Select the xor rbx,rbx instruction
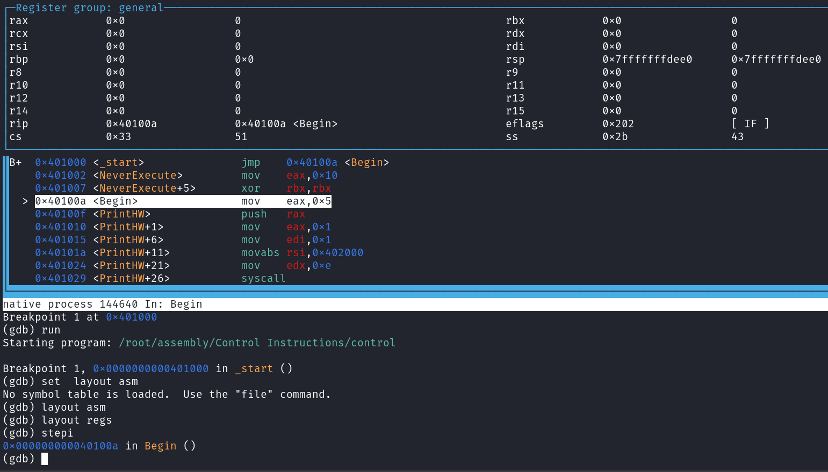 pos(286,188)
